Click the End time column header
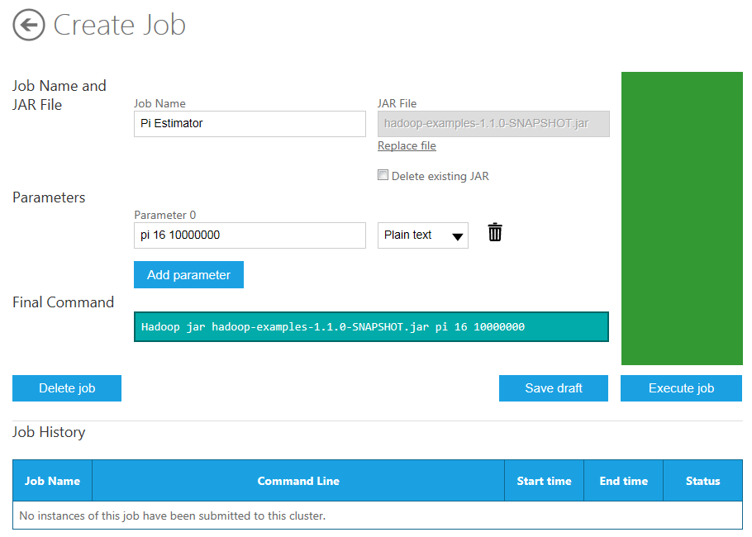The width and height of the screenshot is (752, 537). coord(623,481)
